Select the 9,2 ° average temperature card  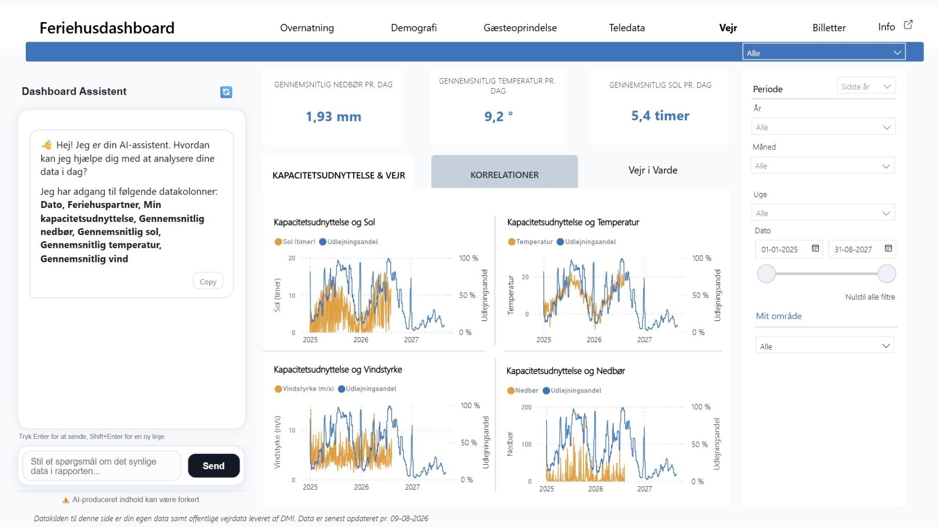498,107
